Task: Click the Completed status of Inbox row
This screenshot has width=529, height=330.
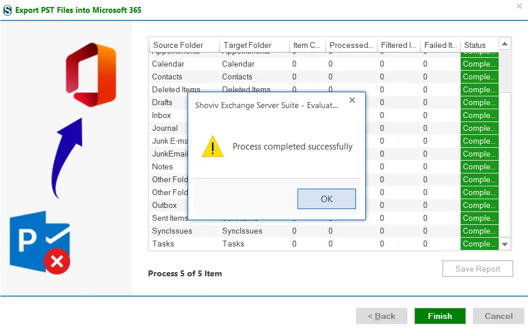Action: [479, 115]
